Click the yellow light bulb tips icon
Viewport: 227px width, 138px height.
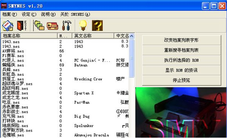click(x=83, y=26)
